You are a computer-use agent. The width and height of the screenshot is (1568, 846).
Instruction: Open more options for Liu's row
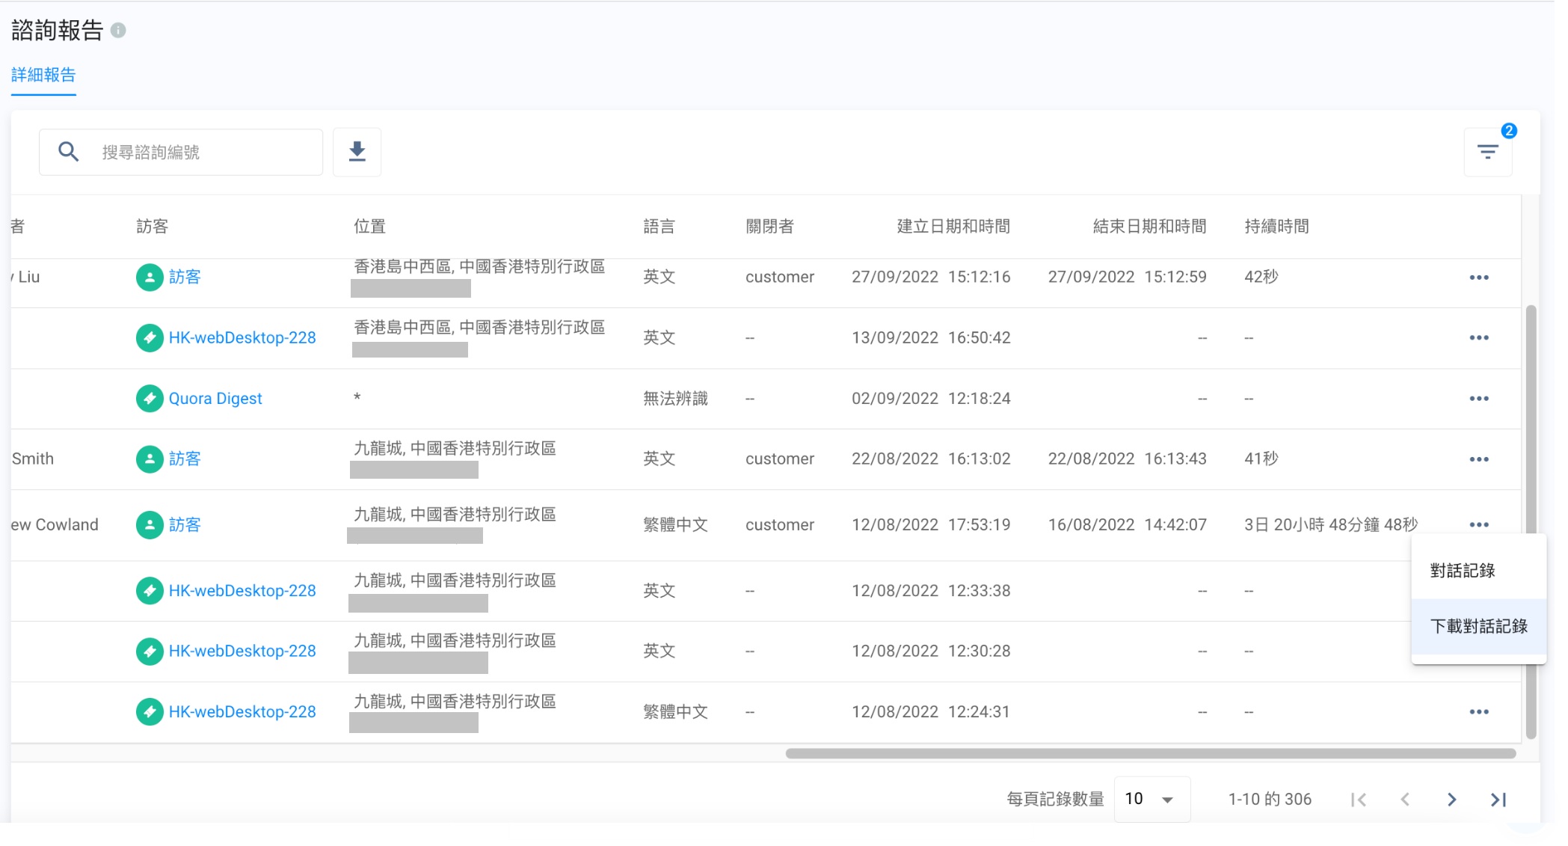[x=1478, y=278]
